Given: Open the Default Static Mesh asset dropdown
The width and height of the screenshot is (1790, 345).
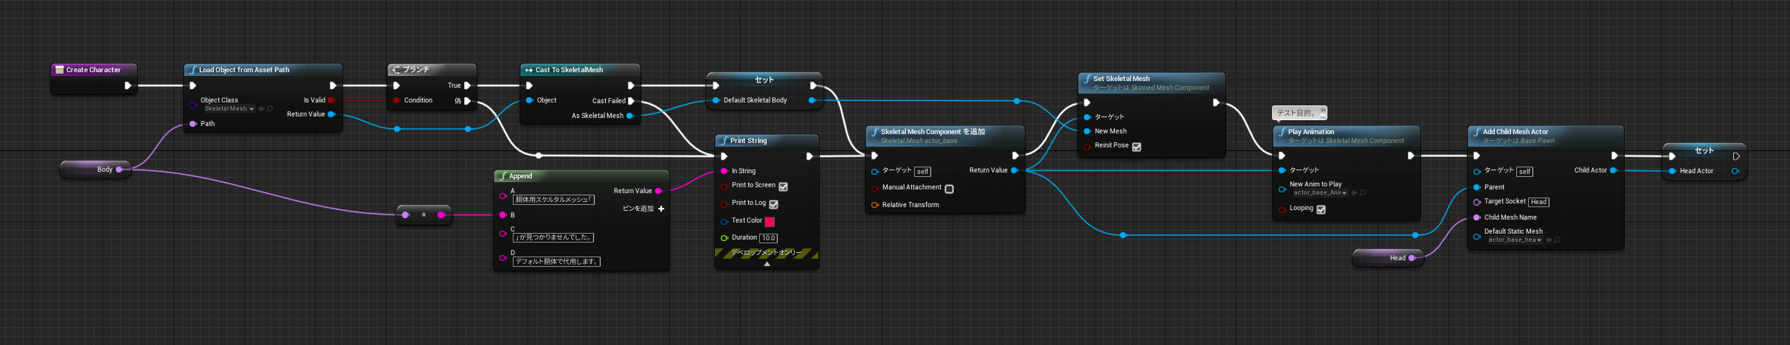Looking at the screenshot, I should [1515, 240].
